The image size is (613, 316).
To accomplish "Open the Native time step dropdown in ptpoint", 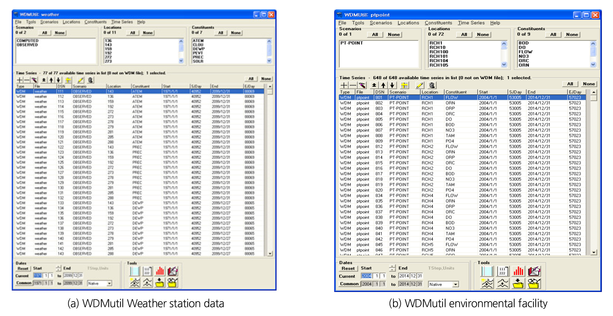I will (x=455, y=285).
